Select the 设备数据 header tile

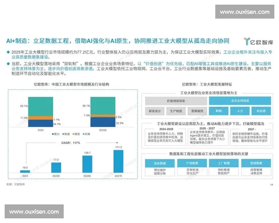tap(160, 163)
